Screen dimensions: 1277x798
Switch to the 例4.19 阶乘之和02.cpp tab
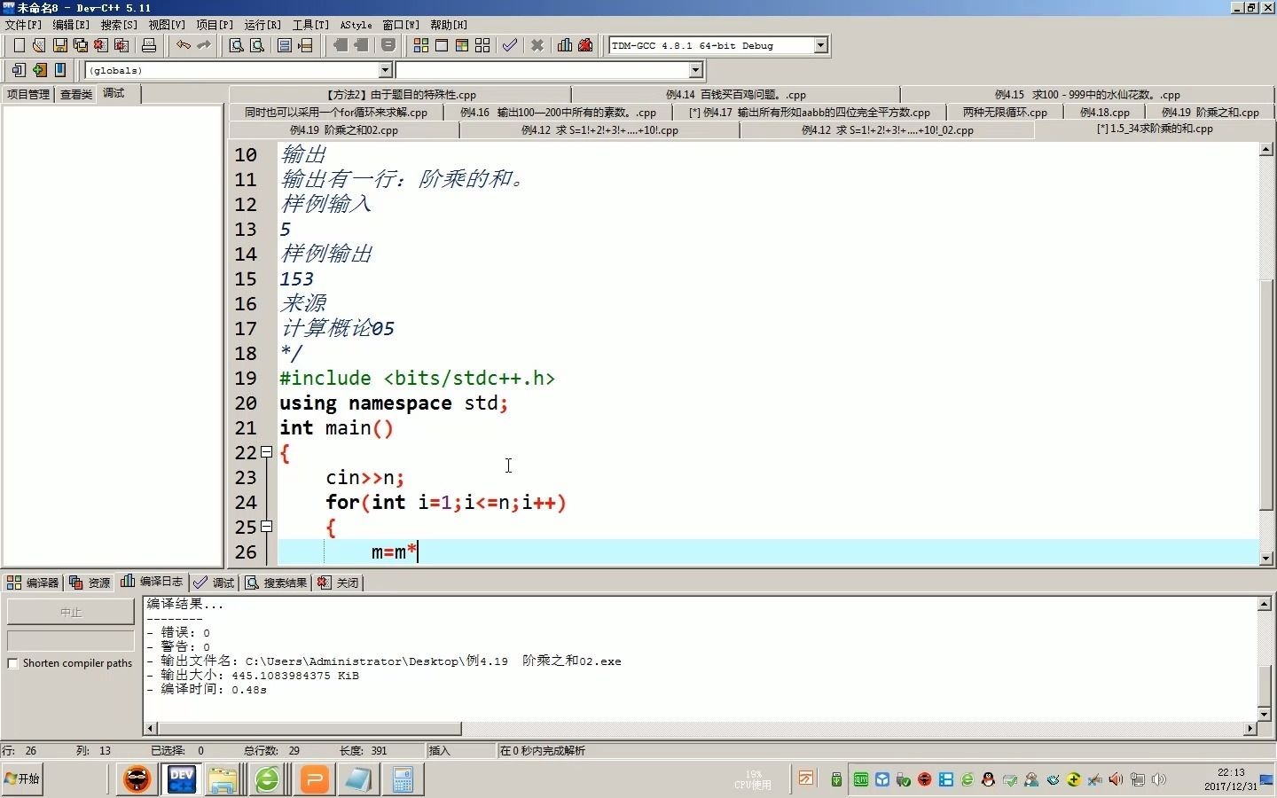click(344, 130)
